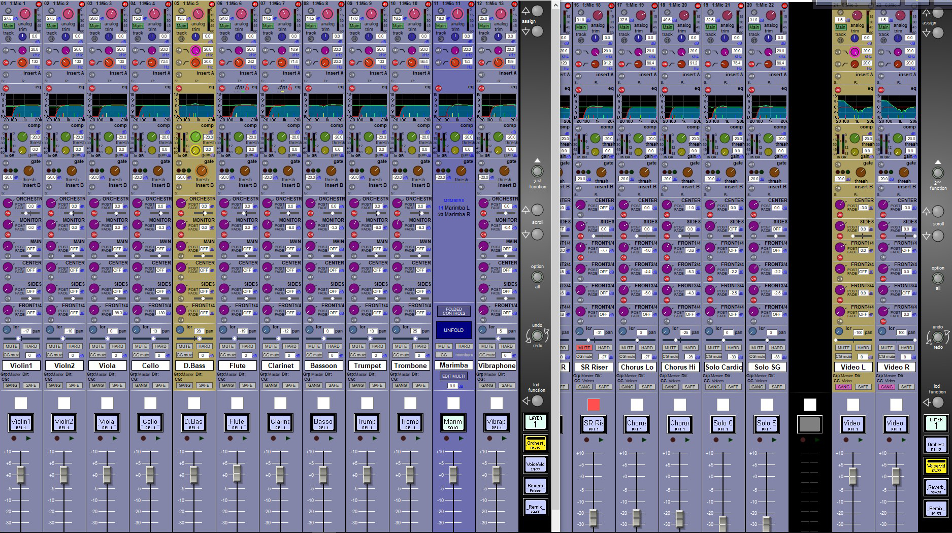The image size is (952, 533).
Task: Click the Viola channel fader handle
Action: (107, 475)
